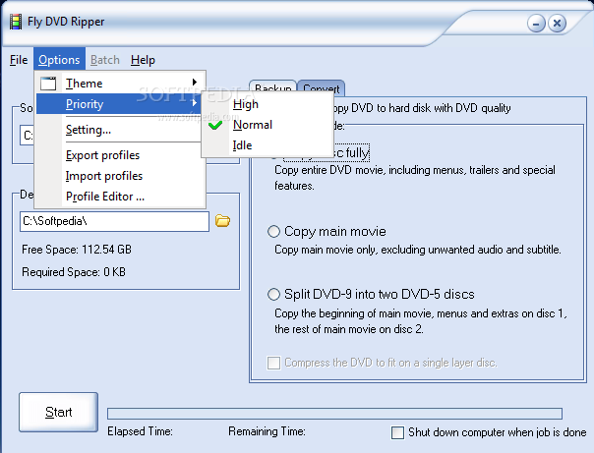The height and width of the screenshot is (453, 594).
Task: Click the Free Space: 112.54 GB text
Action: tap(77, 250)
